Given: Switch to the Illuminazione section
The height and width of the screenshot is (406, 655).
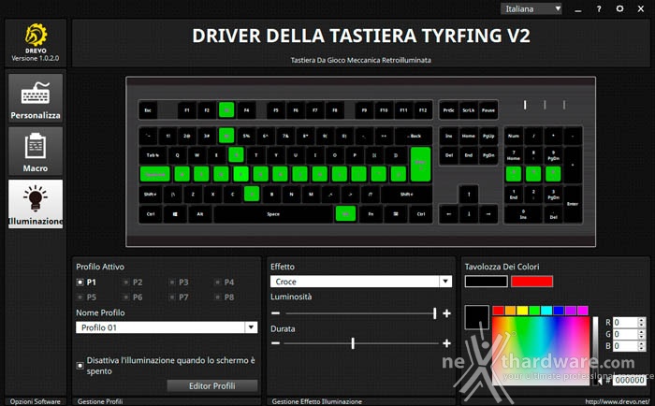Looking at the screenshot, I should (x=36, y=204).
